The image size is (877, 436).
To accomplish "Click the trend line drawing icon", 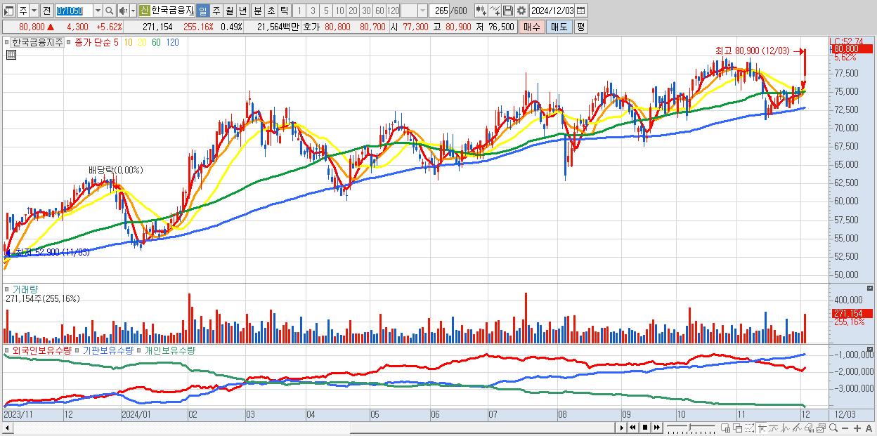I will [774, 428].
